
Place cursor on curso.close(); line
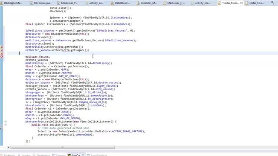pos(60,8)
